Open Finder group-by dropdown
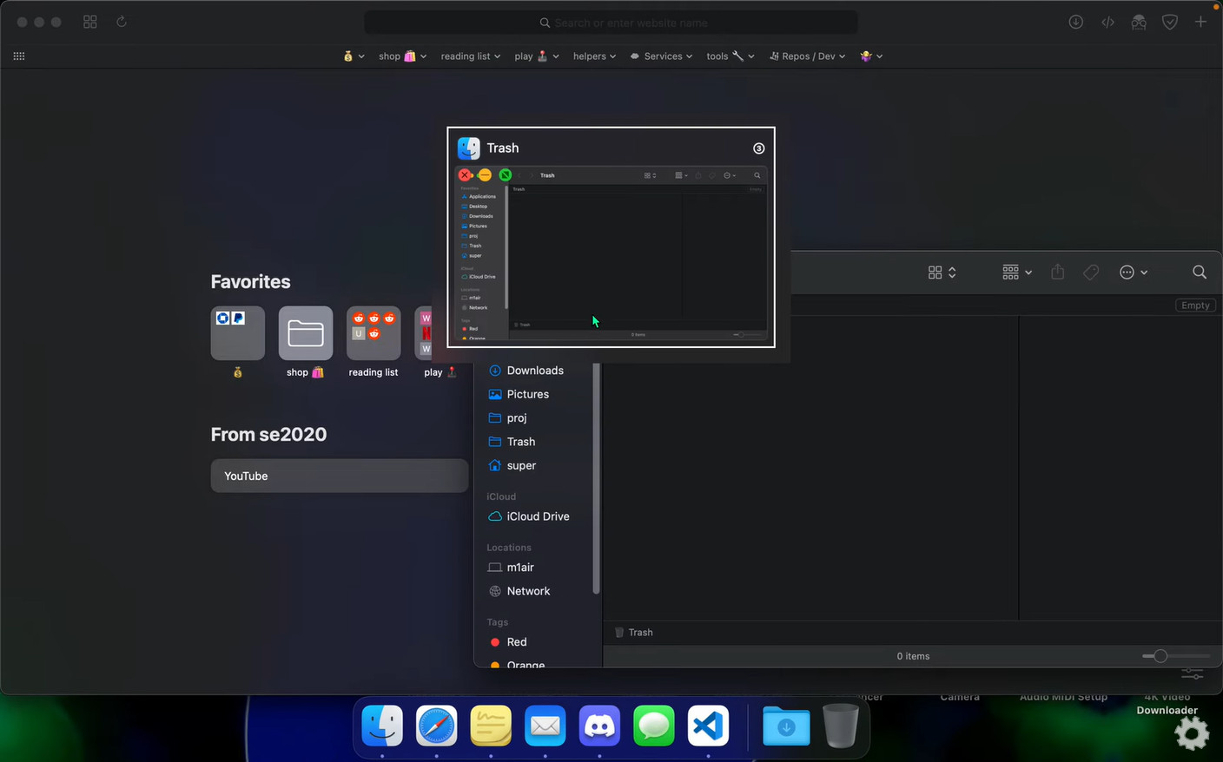This screenshot has width=1223, height=762. click(1017, 273)
